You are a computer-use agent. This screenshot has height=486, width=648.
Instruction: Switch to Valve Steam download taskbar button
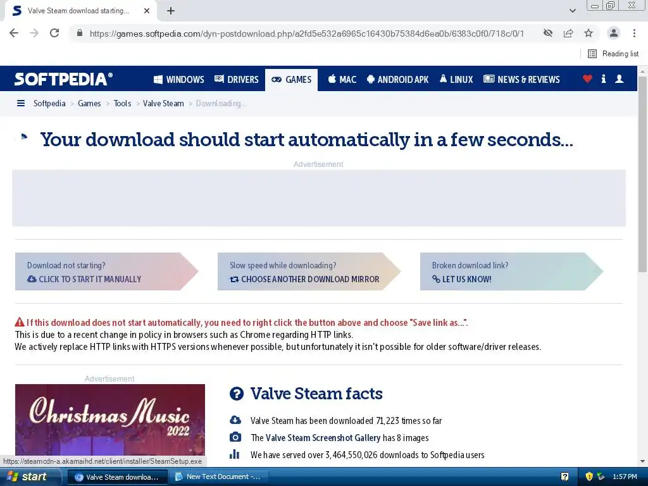point(117,477)
